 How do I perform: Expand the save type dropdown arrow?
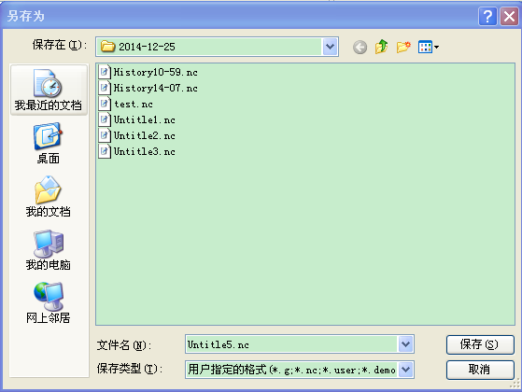[x=405, y=370]
